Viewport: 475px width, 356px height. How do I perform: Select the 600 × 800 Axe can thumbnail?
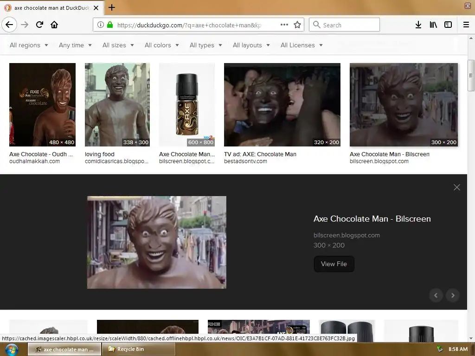click(x=187, y=105)
